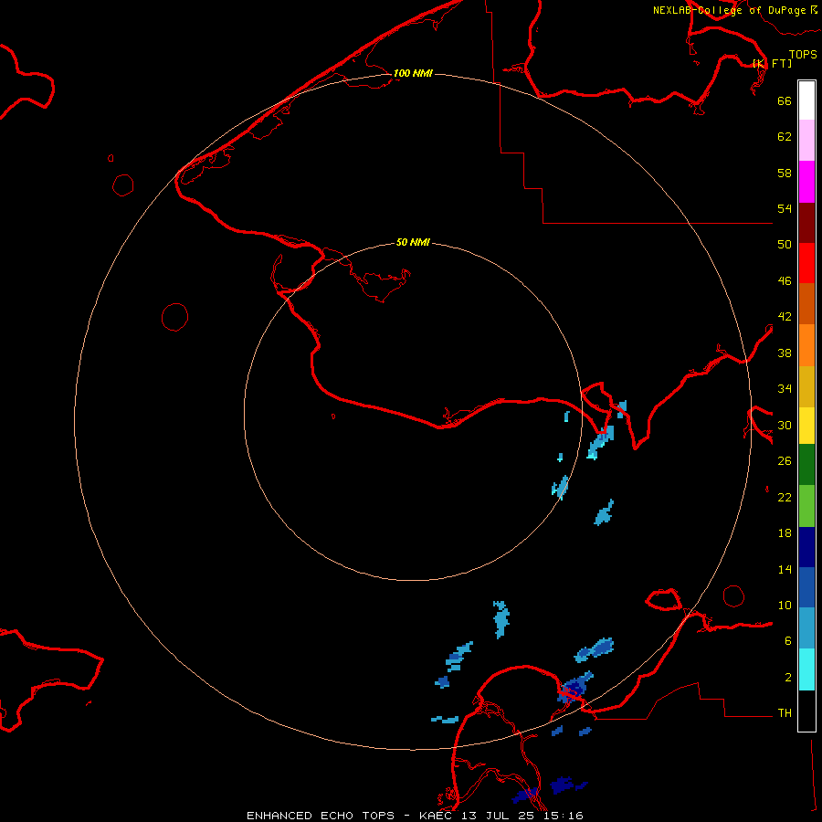Screen dimensions: 822x822
Task: Click the ENHANCED ECHO TOPS caption text
Action: coord(321,816)
